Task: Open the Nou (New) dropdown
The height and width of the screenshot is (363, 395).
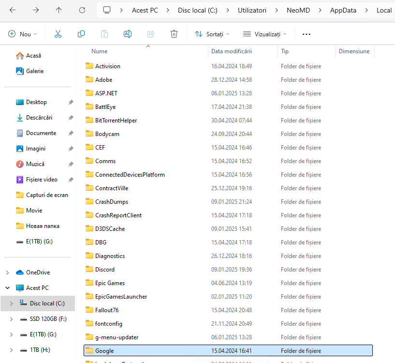Action: point(23,34)
